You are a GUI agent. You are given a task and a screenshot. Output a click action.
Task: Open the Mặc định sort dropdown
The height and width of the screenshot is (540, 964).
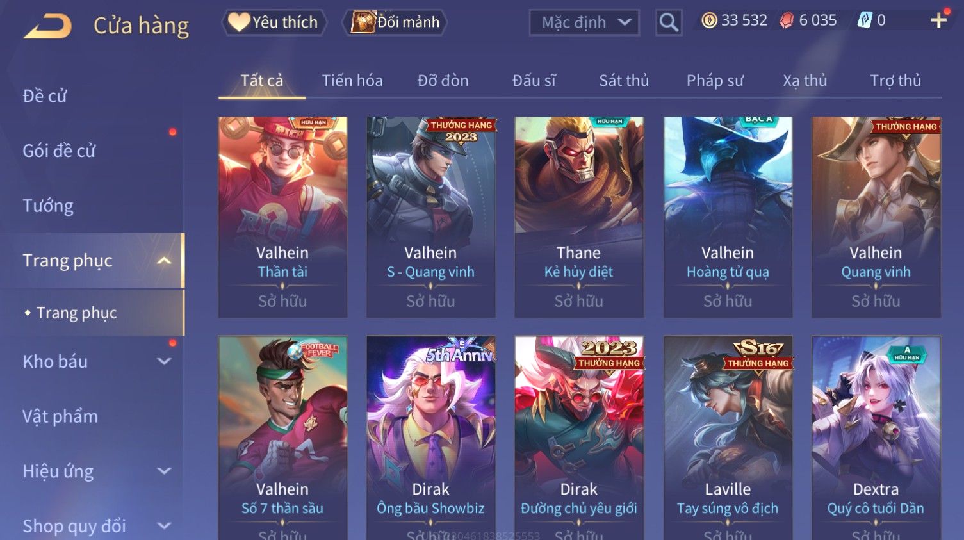(584, 22)
